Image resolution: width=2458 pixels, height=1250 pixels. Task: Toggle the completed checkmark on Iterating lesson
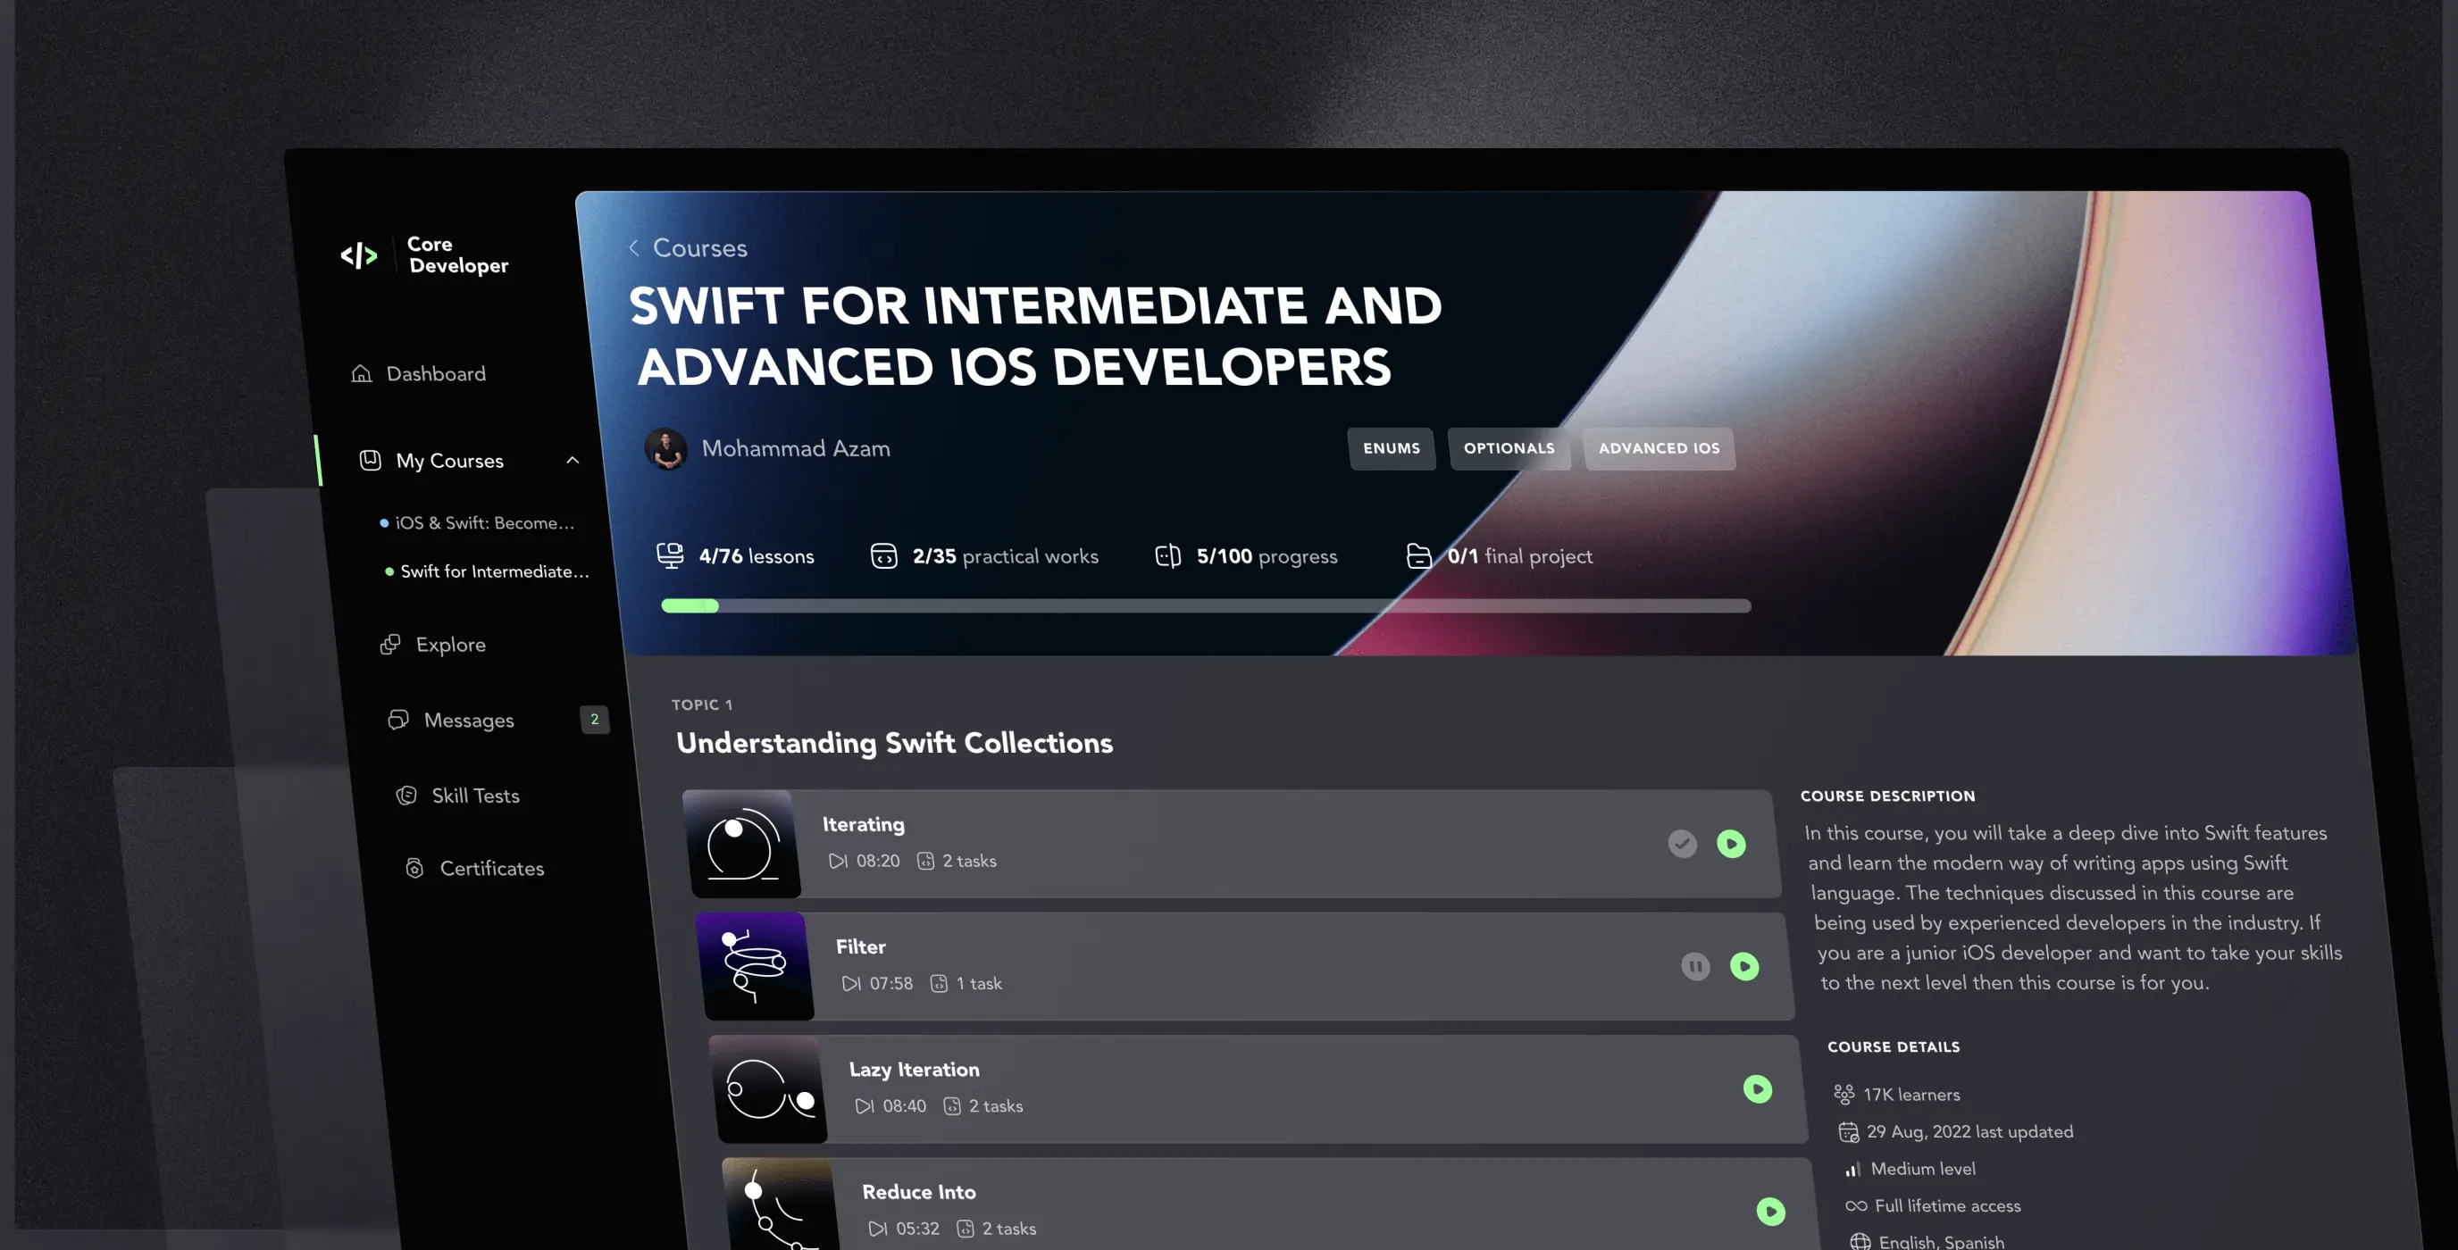[1682, 844]
